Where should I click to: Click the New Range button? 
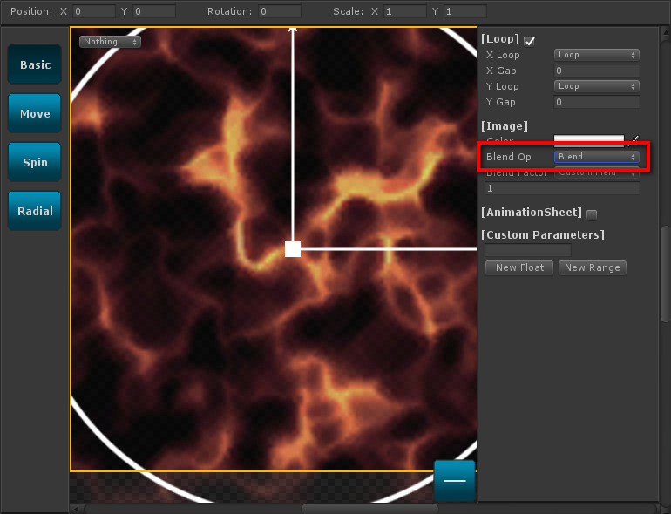(593, 267)
